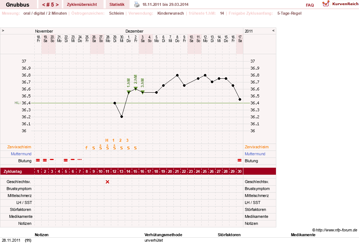Open the Zyklenübersicht tab
This screenshot has width=359, height=249.
point(82,4)
